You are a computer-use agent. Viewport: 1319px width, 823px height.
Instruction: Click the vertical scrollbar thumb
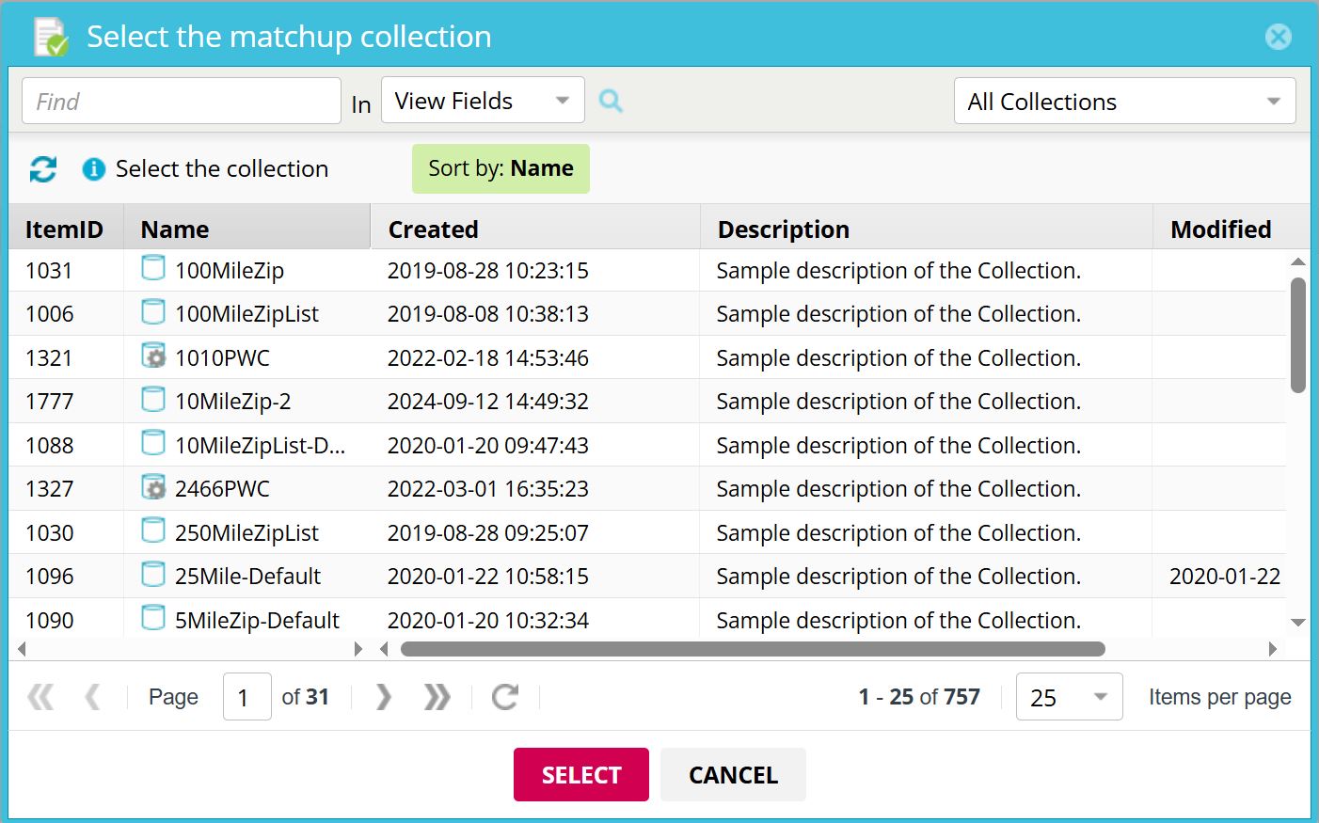[1298, 335]
